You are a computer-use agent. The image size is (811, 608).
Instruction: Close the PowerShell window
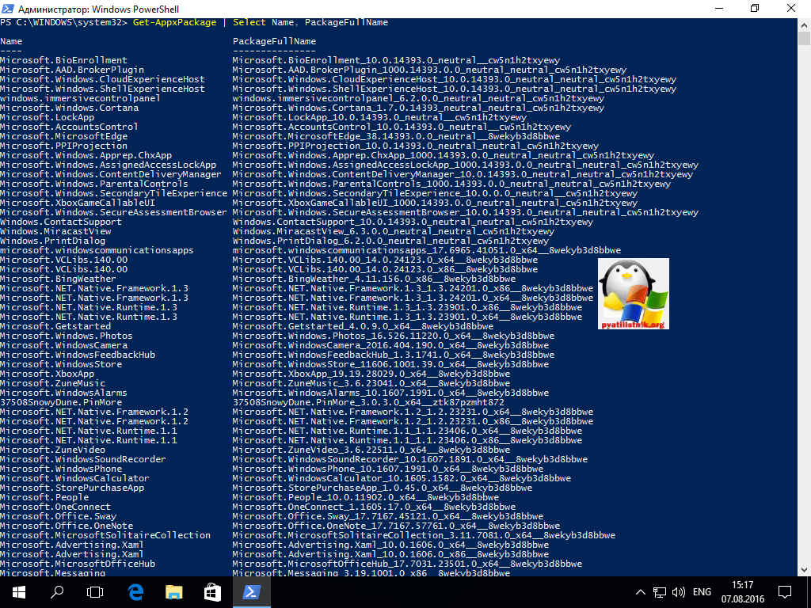(x=791, y=8)
